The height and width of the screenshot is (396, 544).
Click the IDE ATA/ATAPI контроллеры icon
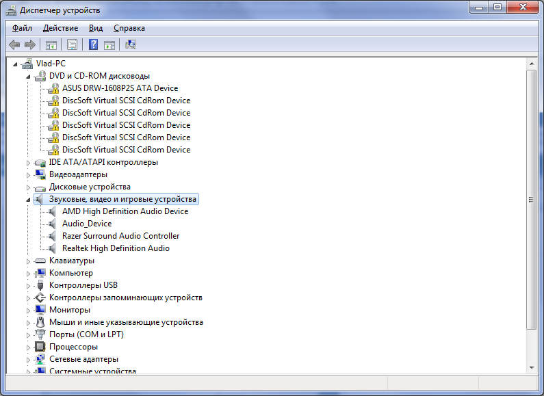40,162
